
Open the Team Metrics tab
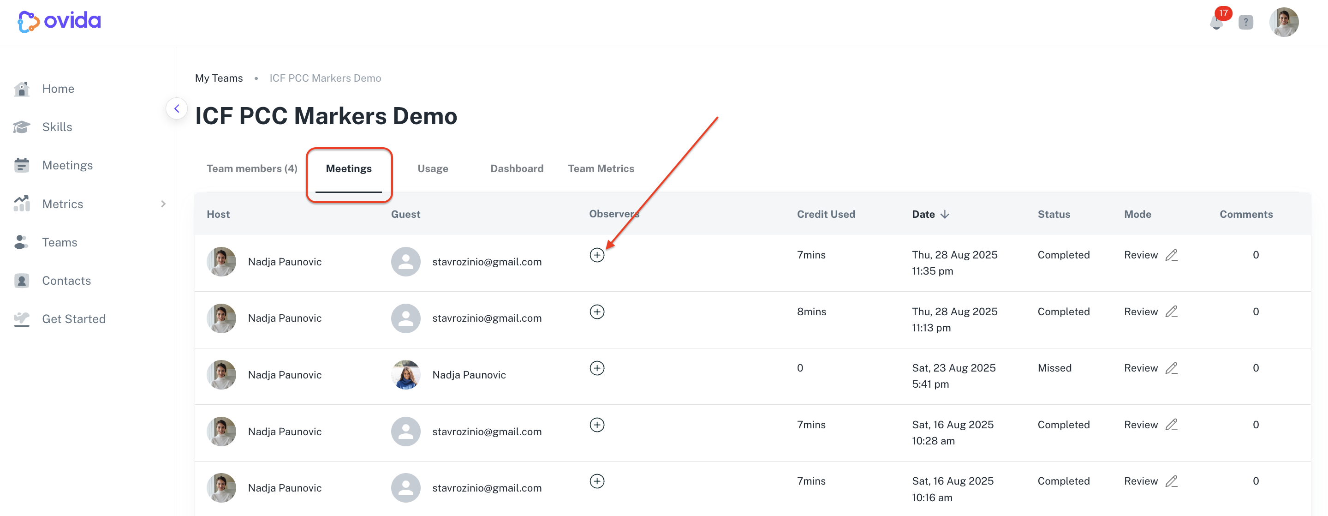601,169
